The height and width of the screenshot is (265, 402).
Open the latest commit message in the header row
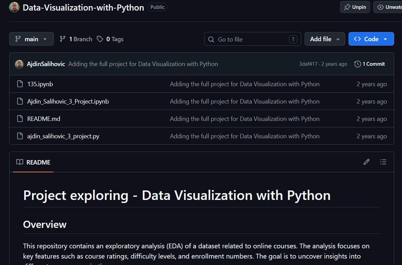point(143,64)
